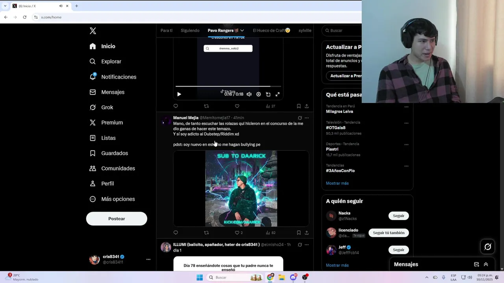Open Guardados in sidebar
This screenshot has width=504, height=283.
(109, 153)
